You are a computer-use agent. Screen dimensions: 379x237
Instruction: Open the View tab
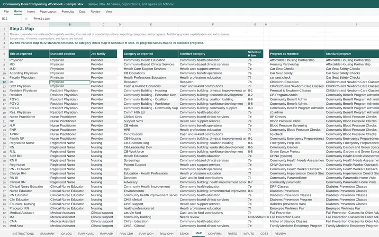(x=109, y=11)
